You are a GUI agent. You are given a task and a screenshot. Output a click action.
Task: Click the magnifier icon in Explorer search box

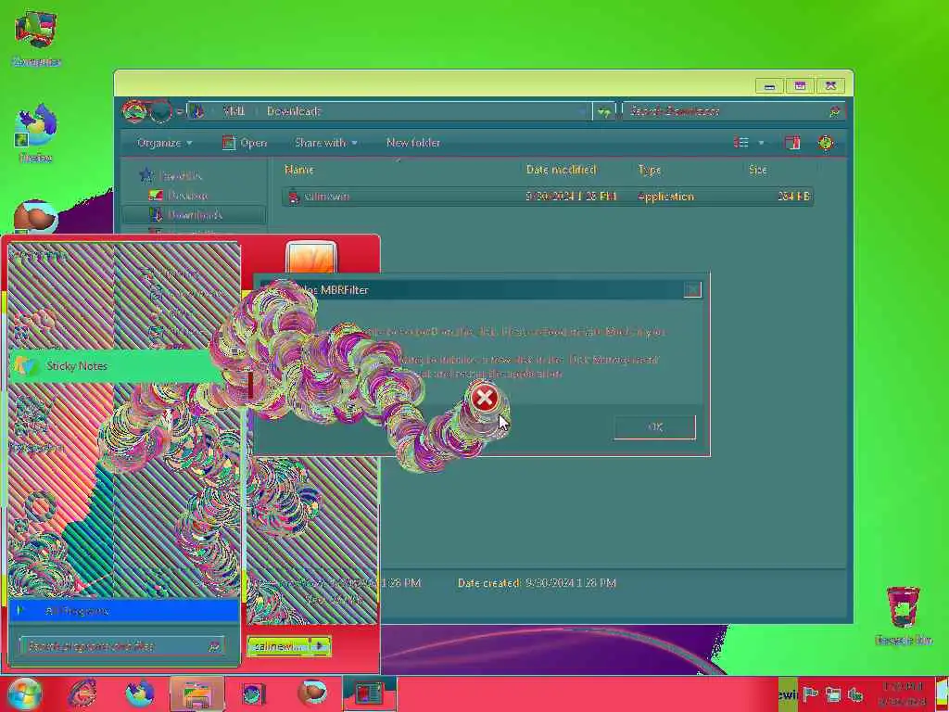[835, 111]
